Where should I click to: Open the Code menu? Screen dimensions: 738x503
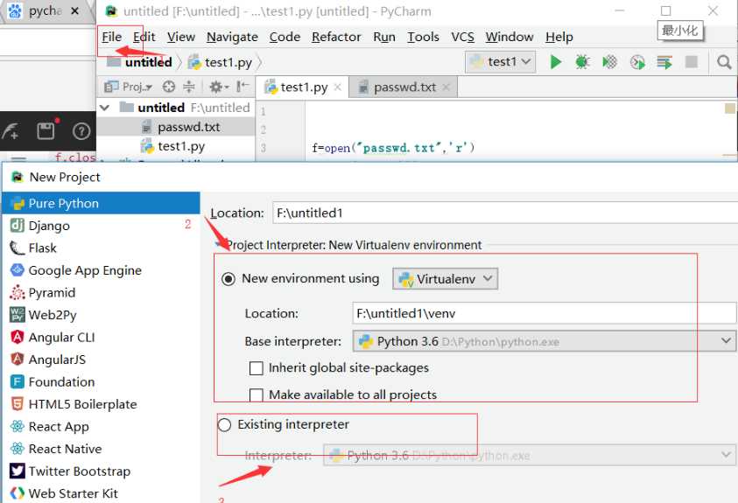285,37
